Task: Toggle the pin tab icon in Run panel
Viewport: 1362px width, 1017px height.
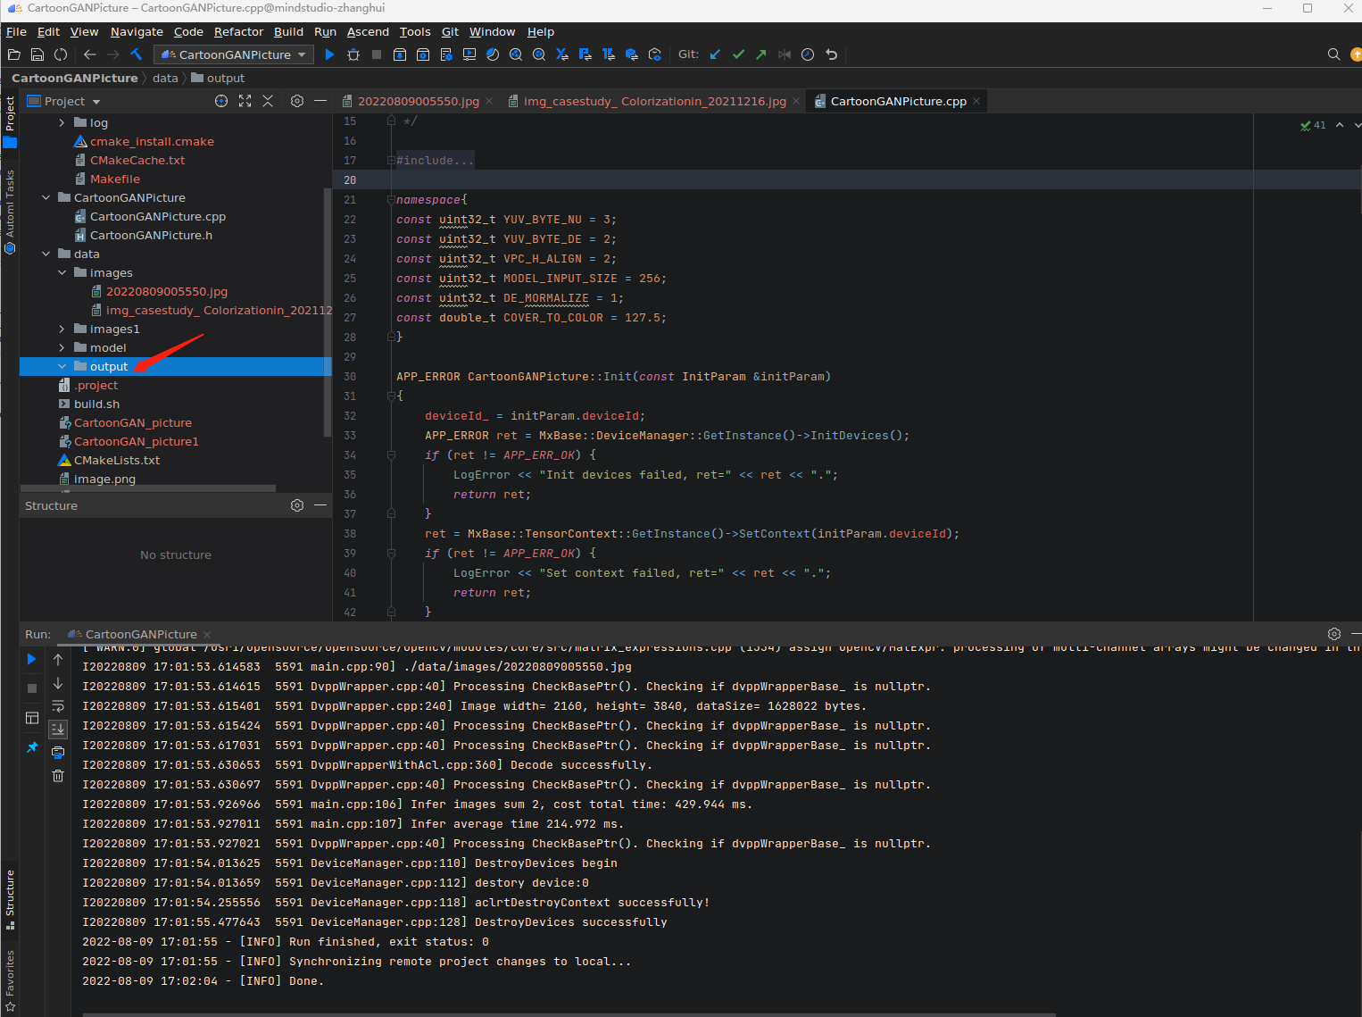Action: pyautogui.click(x=32, y=747)
